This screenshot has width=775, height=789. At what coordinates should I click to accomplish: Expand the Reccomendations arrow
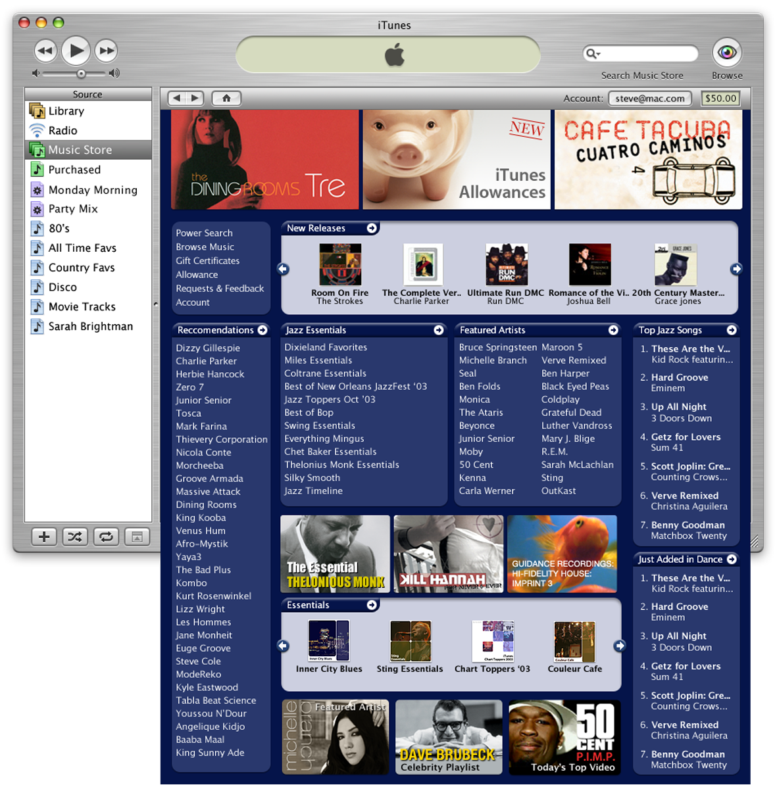click(262, 330)
